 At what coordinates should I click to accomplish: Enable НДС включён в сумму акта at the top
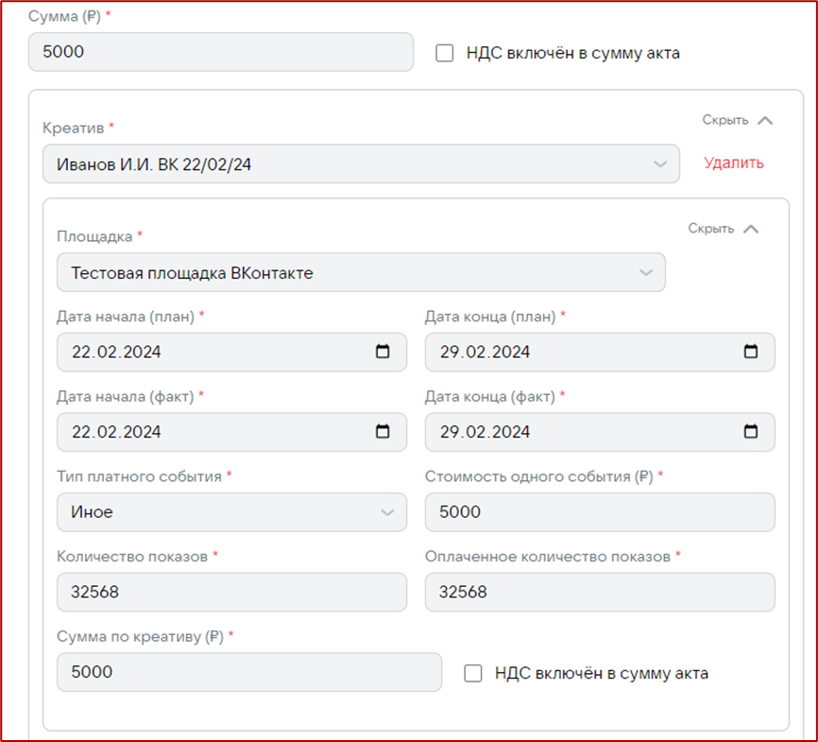click(445, 53)
